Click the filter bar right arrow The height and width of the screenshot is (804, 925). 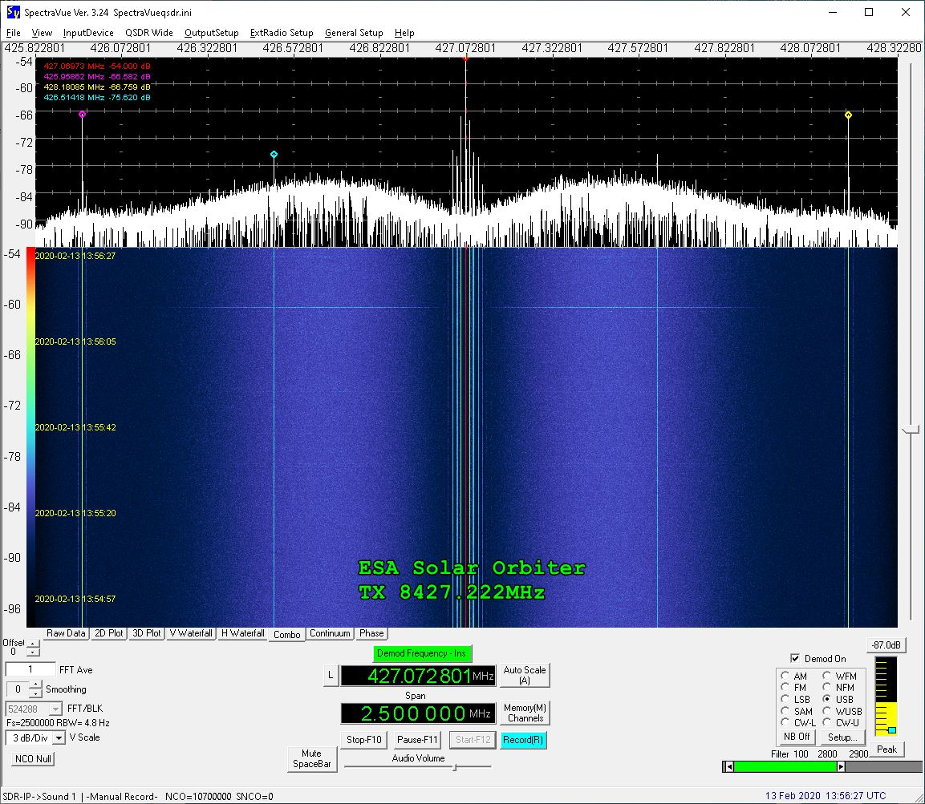(842, 767)
